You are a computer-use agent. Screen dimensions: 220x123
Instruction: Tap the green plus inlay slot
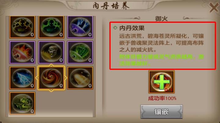[x=162, y=82]
